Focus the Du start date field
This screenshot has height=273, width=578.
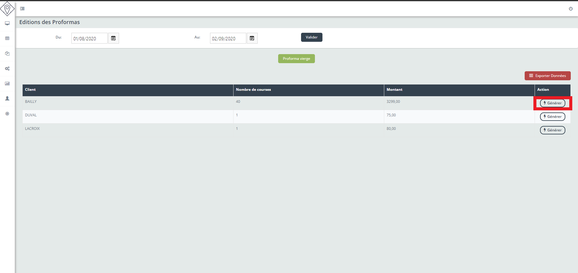(x=89, y=38)
